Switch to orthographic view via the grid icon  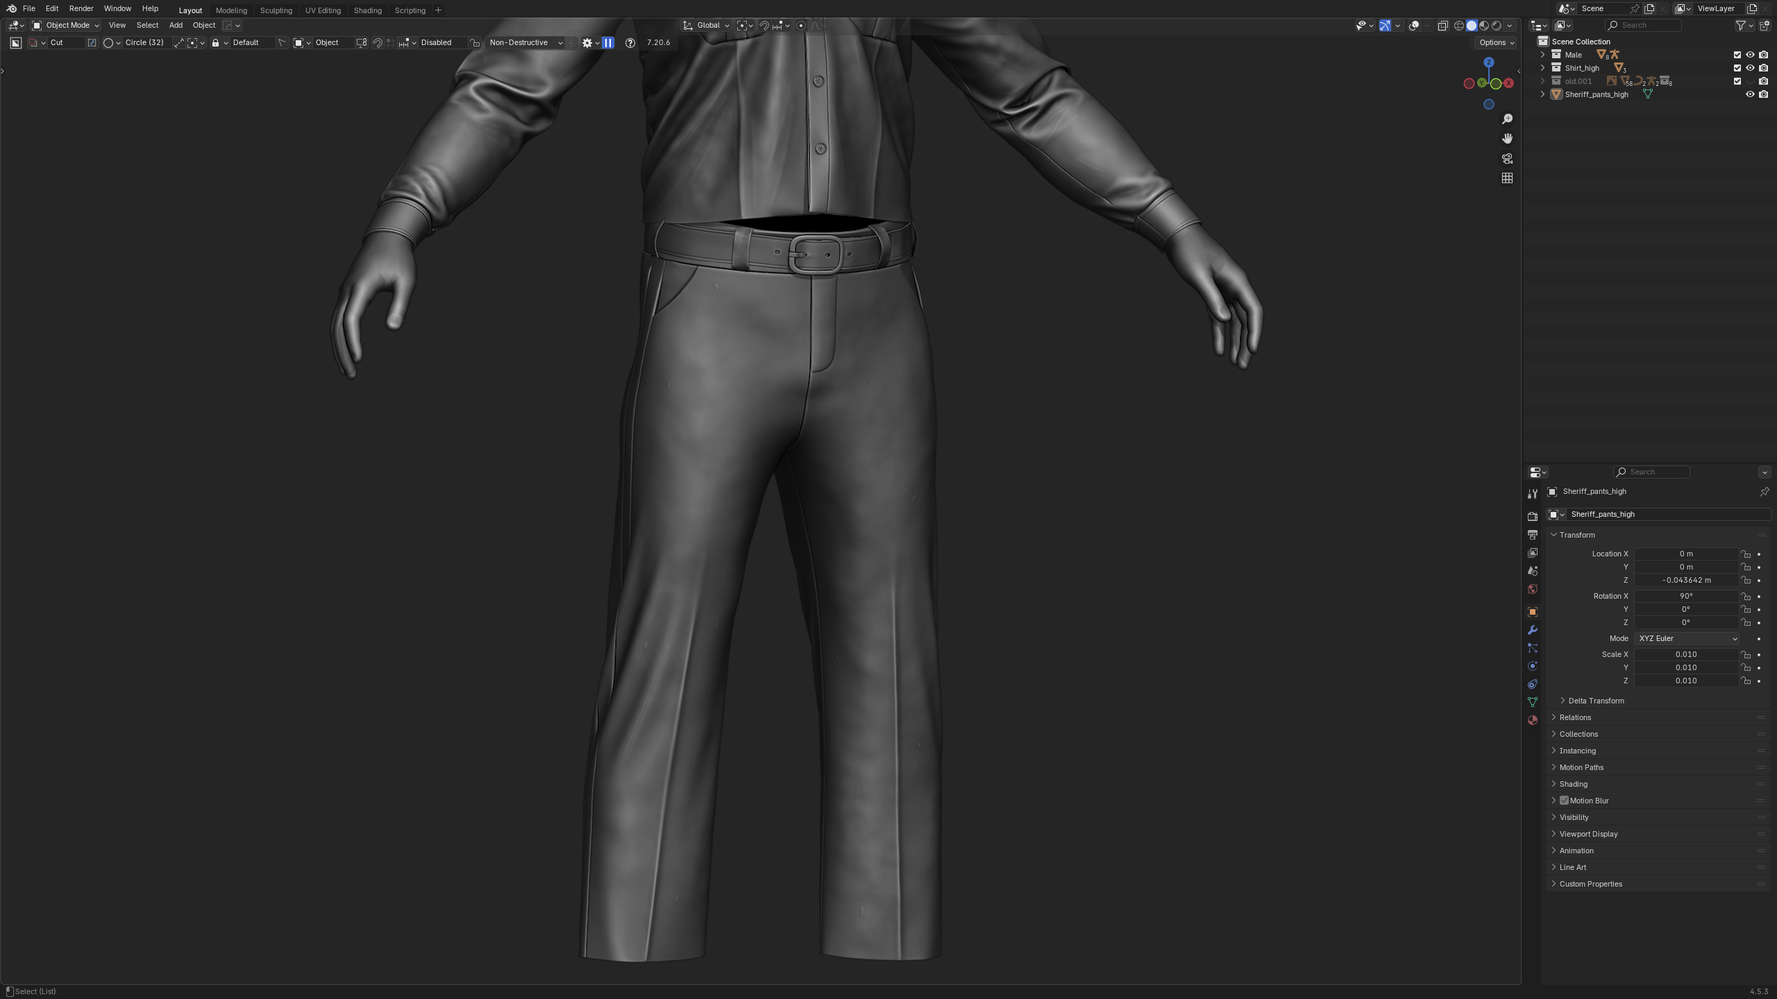click(1507, 178)
